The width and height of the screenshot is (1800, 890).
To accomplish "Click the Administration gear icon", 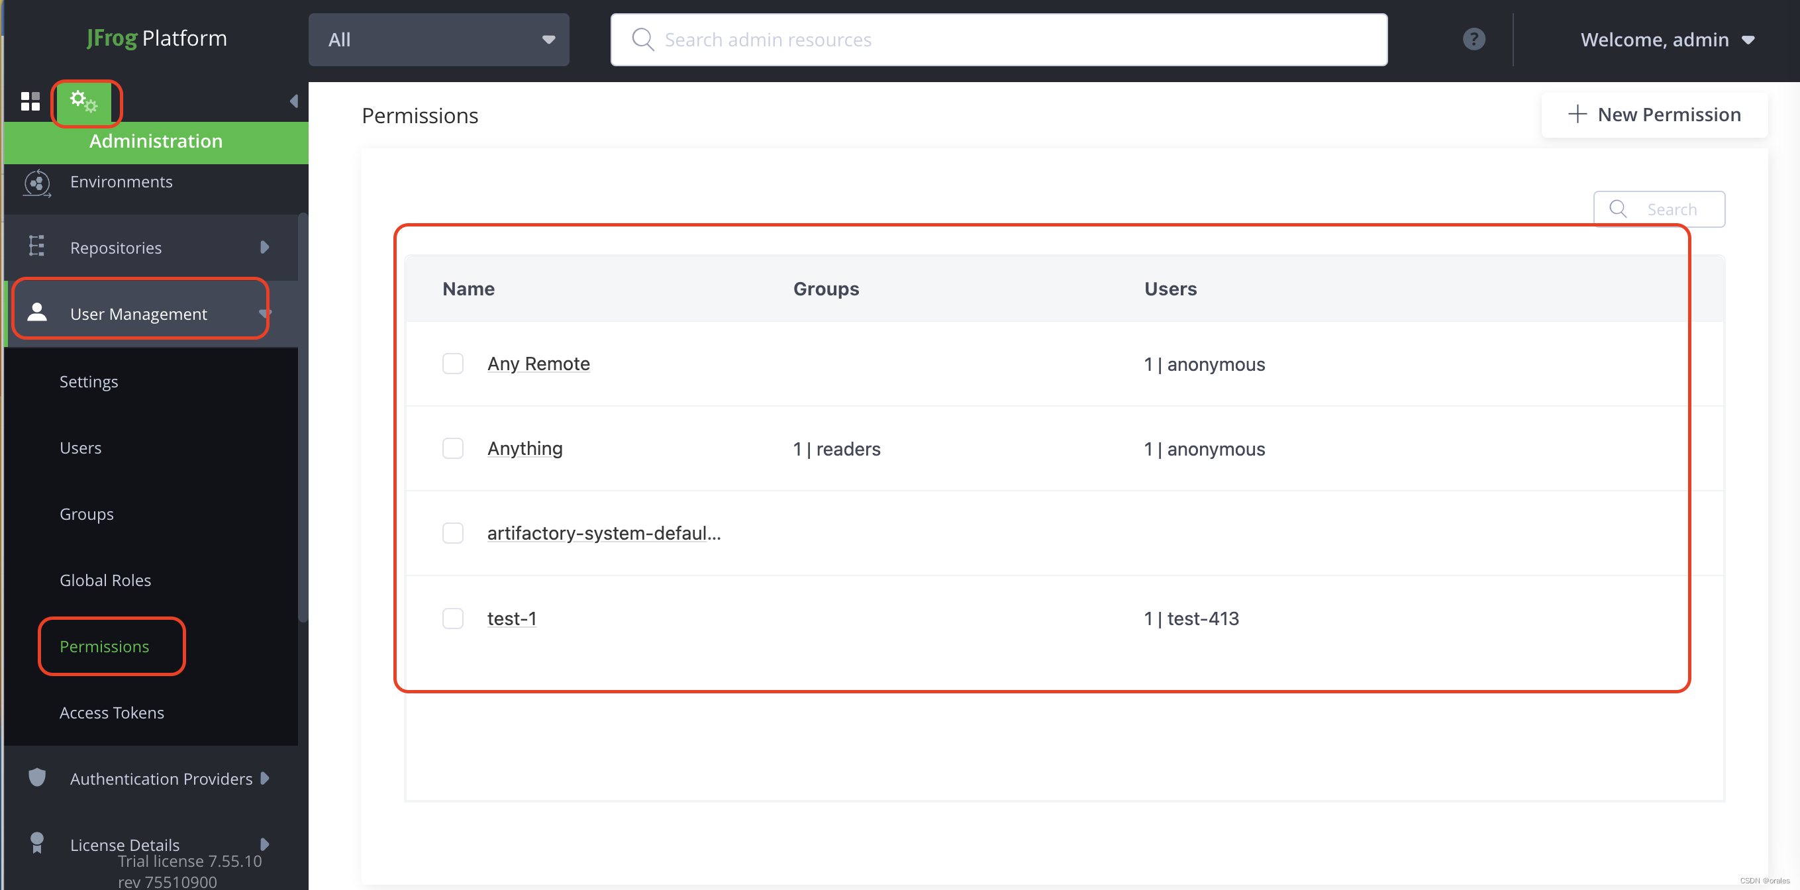I will (85, 102).
